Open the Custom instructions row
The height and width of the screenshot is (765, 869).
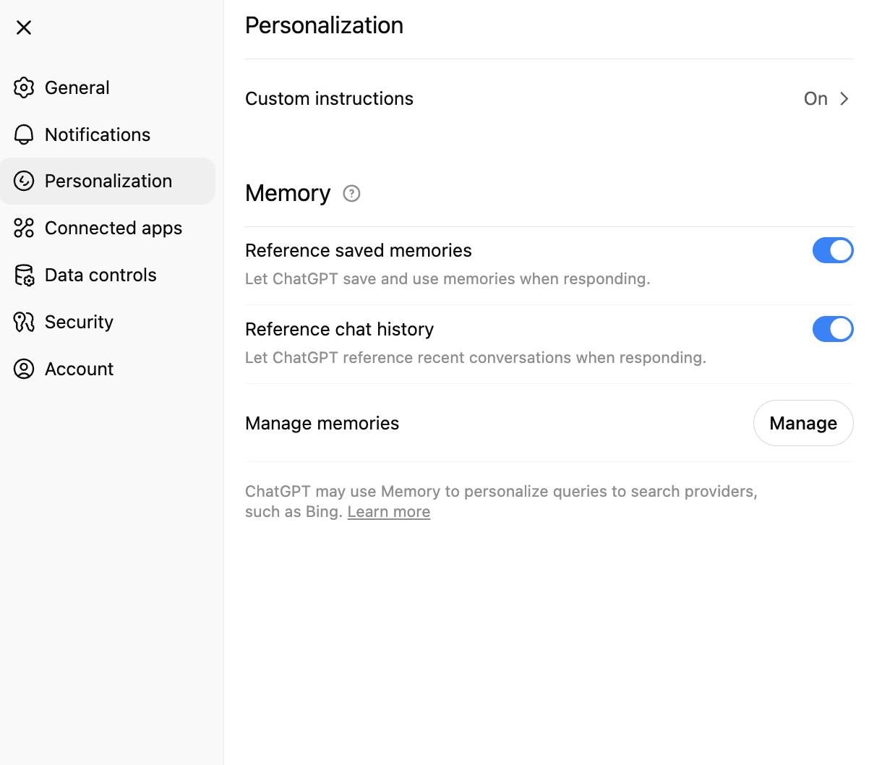(329, 99)
